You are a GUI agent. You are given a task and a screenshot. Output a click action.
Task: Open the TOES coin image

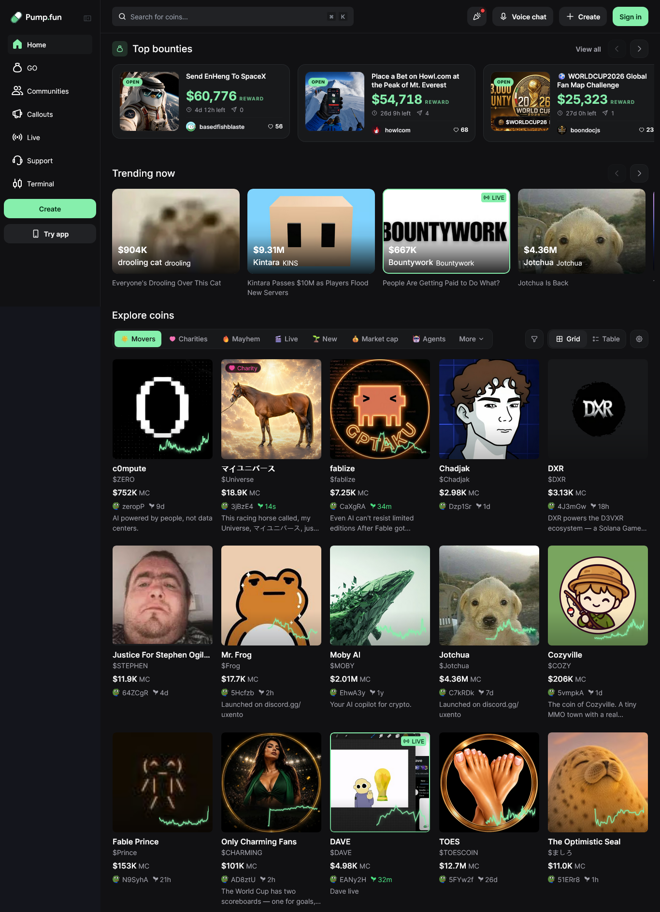click(489, 782)
